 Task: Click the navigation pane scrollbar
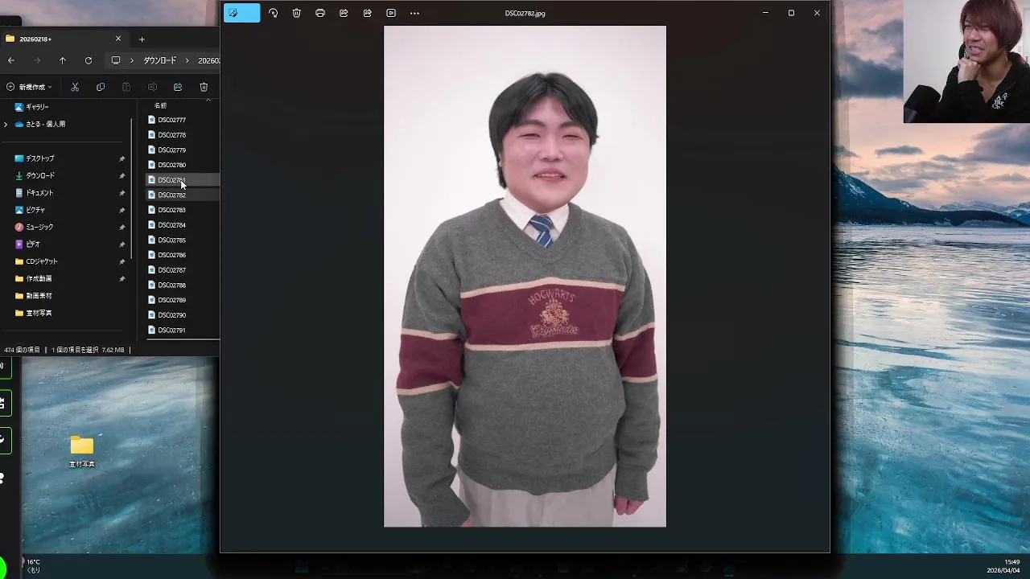[131, 189]
